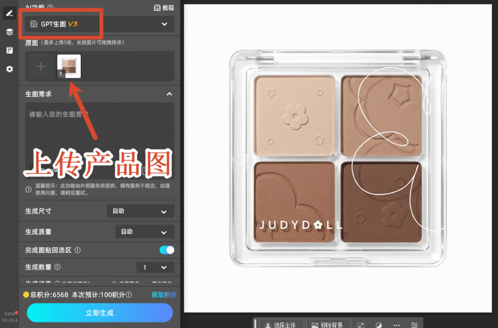Click the Beta version label
The image size is (498, 328).
point(9,314)
